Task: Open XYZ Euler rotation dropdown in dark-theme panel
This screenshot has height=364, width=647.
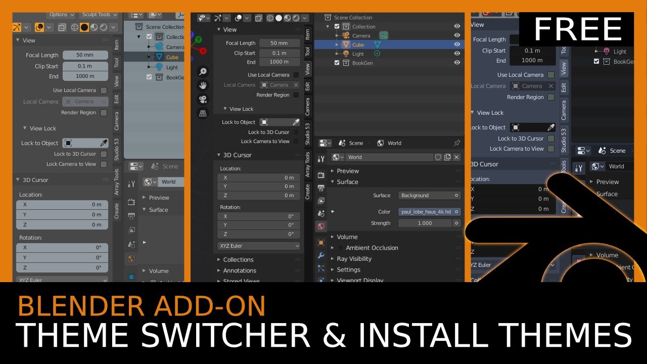Action: [259, 246]
